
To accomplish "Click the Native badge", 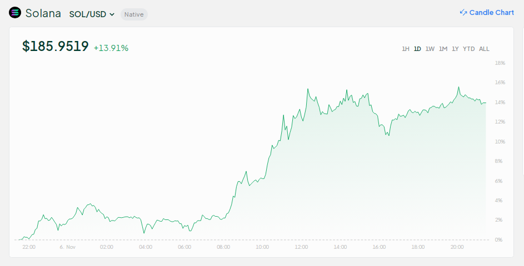I will coord(134,14).
